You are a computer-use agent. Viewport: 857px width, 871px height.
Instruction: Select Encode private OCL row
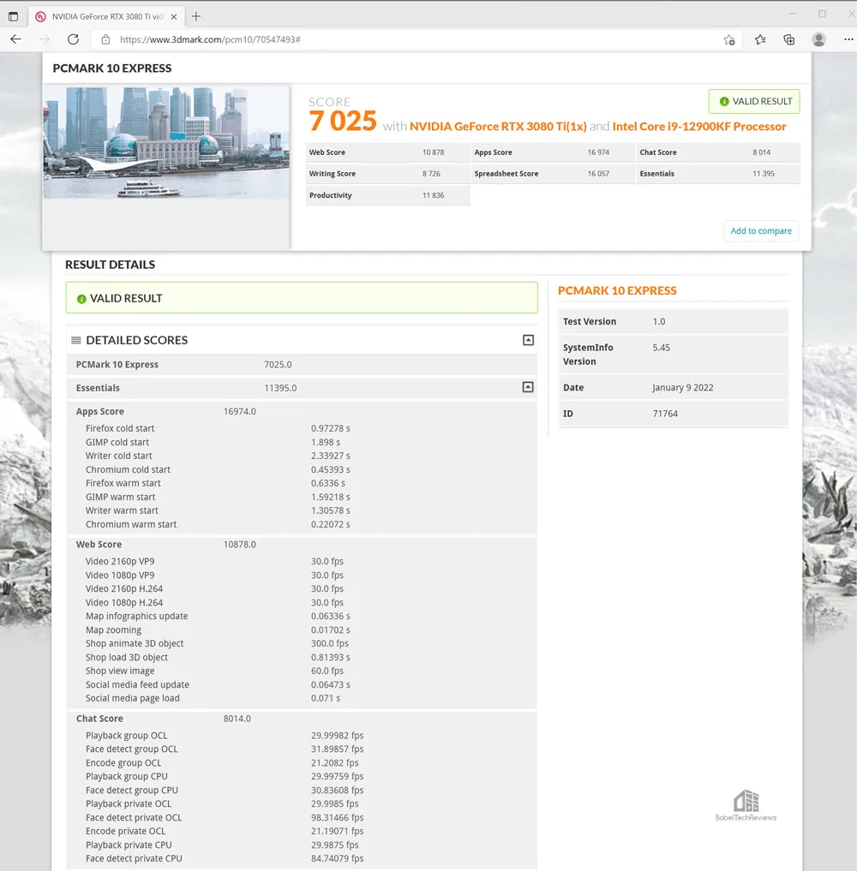coord(302,831)
